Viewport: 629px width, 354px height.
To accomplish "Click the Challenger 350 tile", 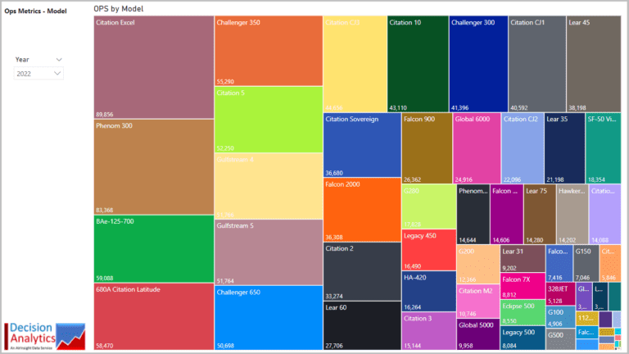I will pos(269,51).
